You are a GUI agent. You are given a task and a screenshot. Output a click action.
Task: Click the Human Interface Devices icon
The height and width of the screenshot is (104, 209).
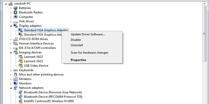point(15,43)
